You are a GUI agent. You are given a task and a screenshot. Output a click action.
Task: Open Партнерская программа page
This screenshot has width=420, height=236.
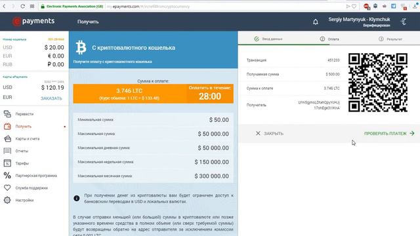(x=36, y=176)
